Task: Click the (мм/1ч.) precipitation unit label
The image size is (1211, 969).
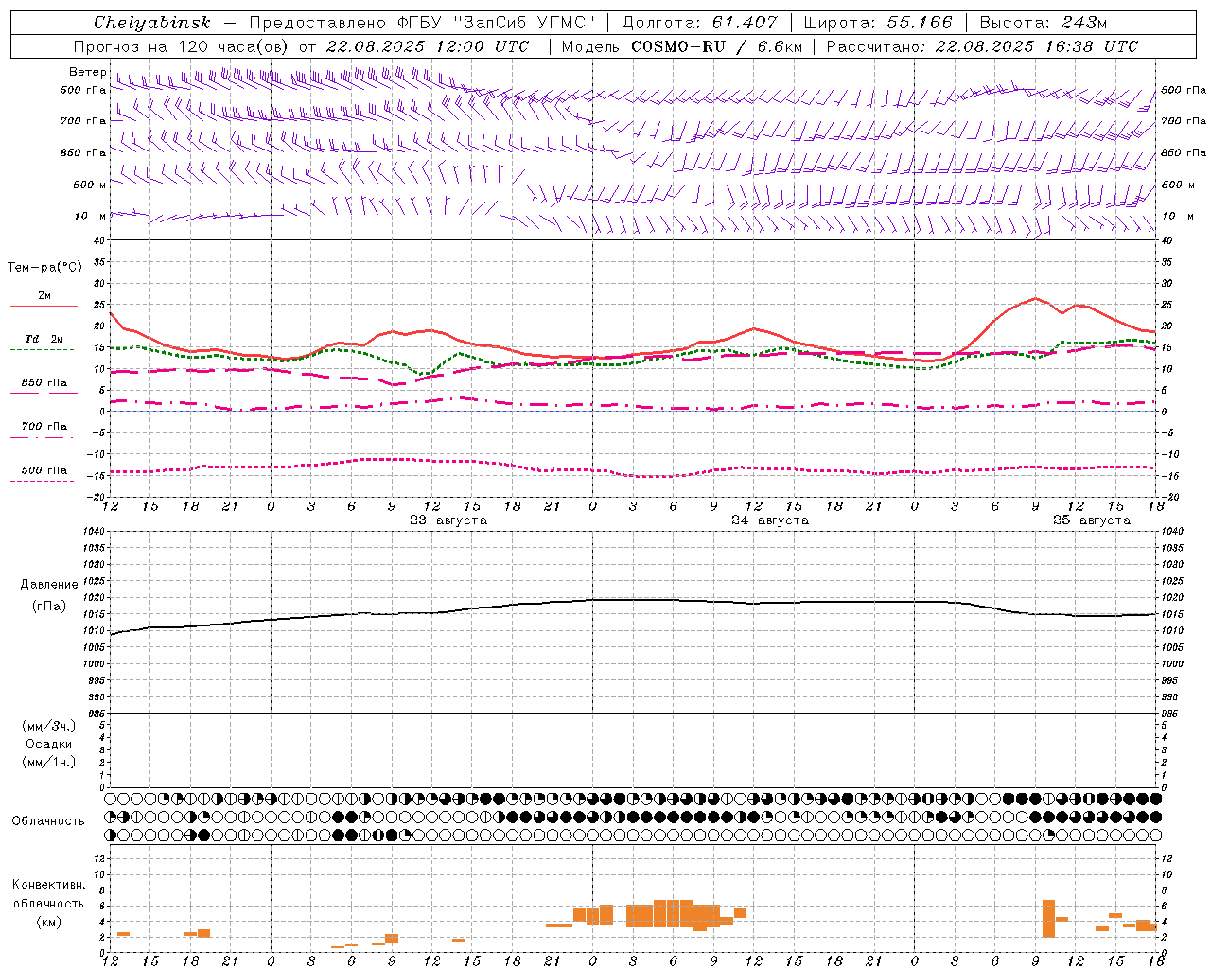Action: [48, 762]
